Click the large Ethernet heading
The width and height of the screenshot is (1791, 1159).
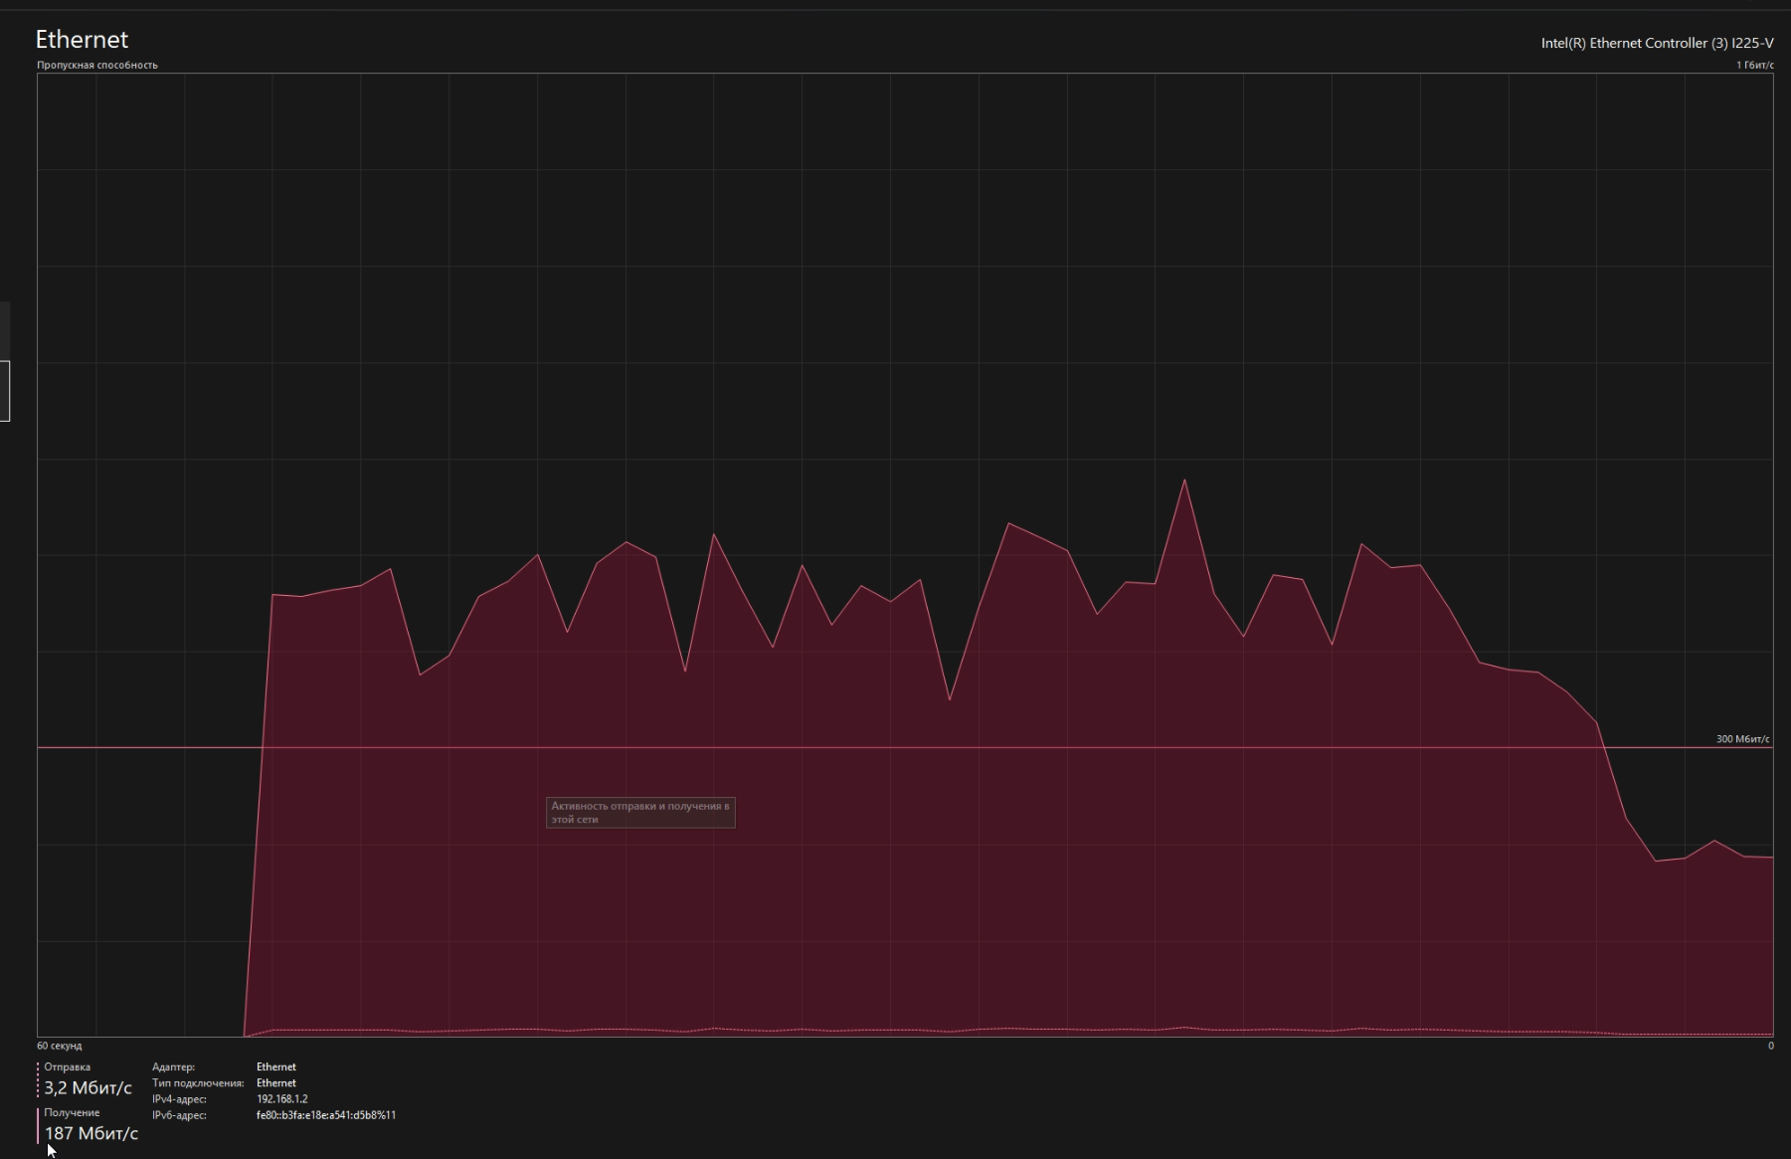[82, 40]
